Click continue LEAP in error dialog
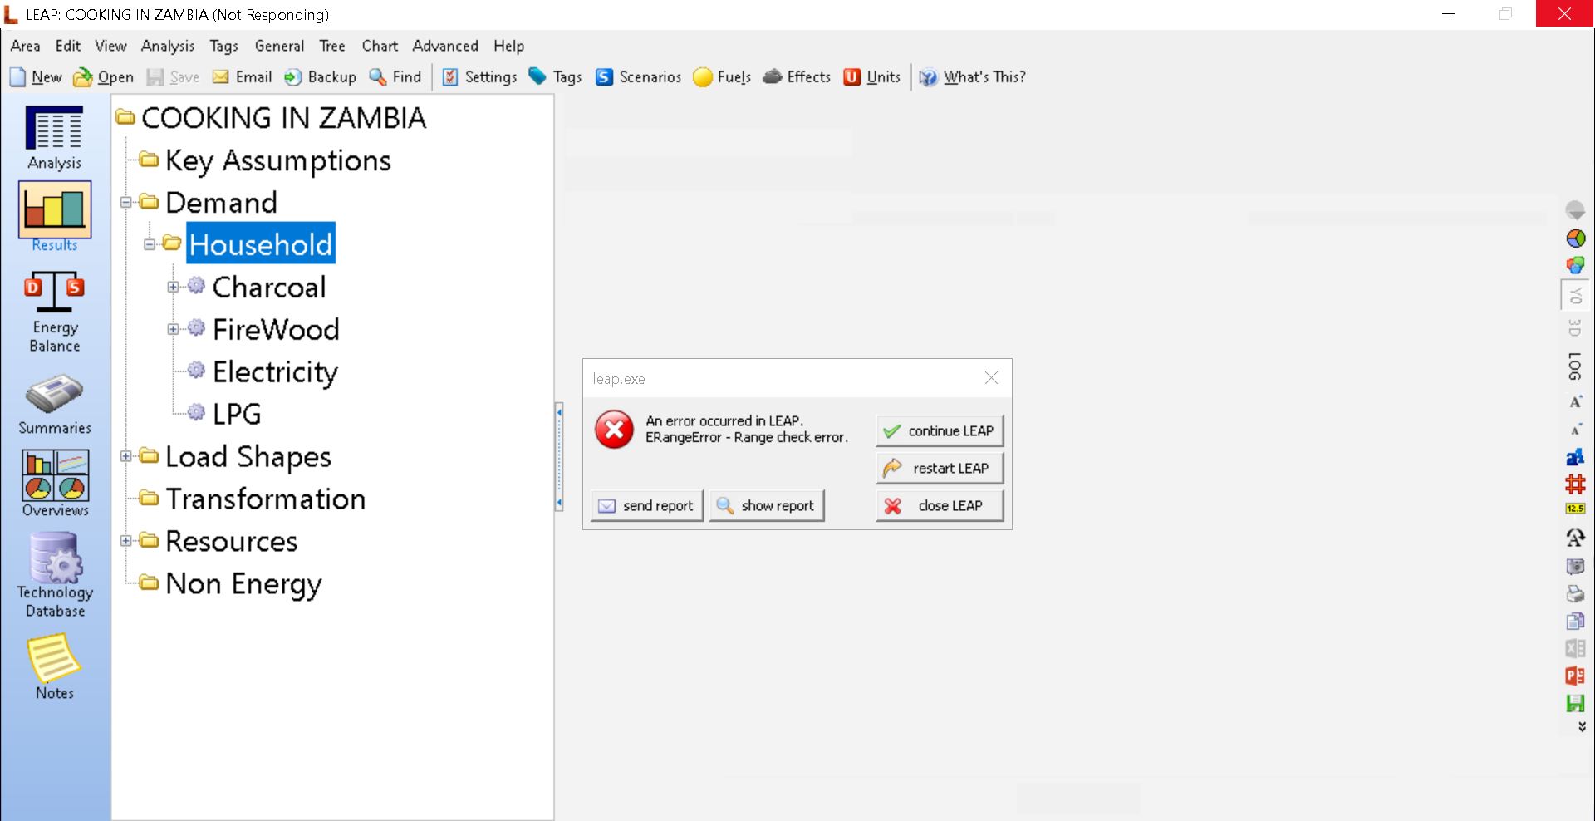 (940, 431)
